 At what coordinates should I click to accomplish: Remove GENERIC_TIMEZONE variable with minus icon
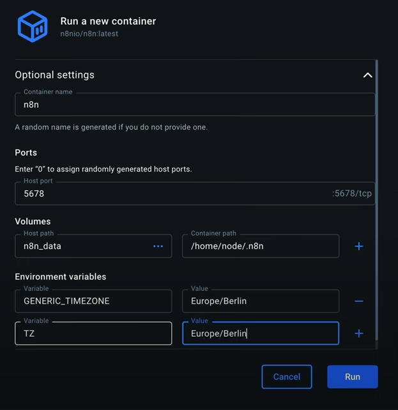(359, 301)
